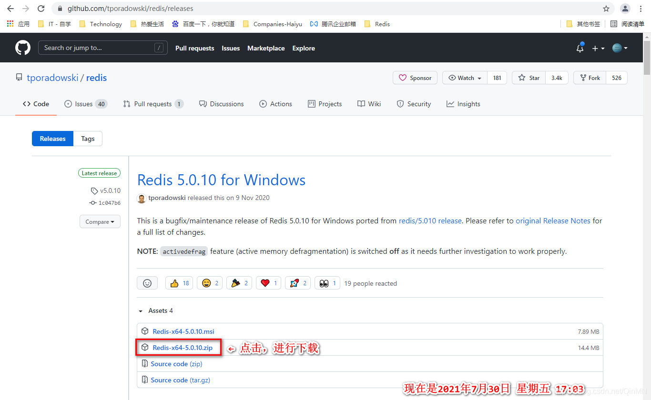Switch to the Code tab

36,104
